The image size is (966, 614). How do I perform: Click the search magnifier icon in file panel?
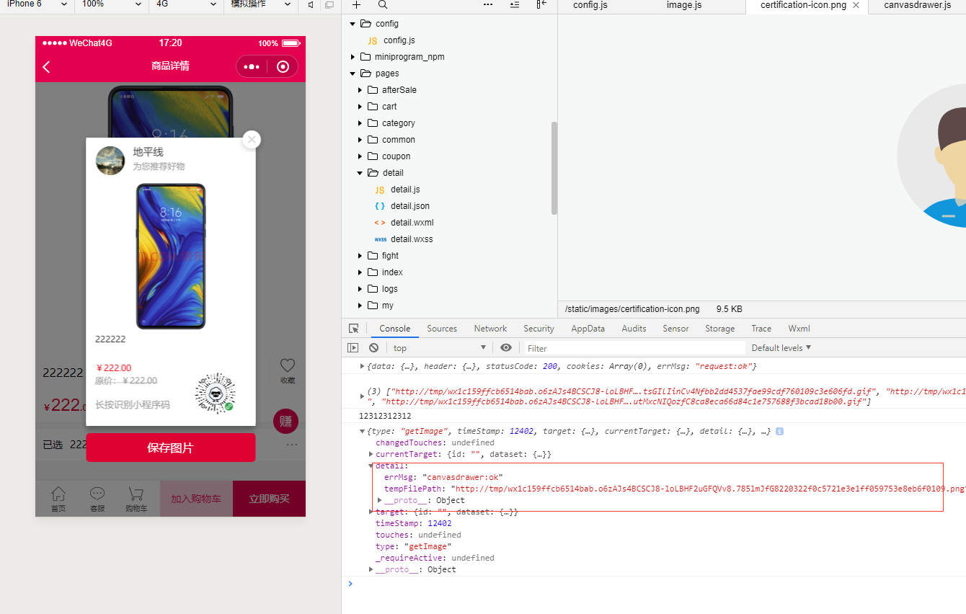point(383,4)
